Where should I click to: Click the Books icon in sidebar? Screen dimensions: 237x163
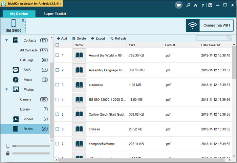pyautogui.click(x=16, y=129)
